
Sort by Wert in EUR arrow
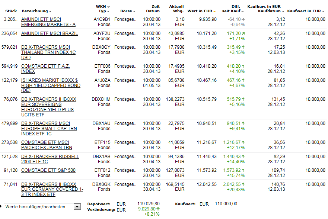pos(214,12)
